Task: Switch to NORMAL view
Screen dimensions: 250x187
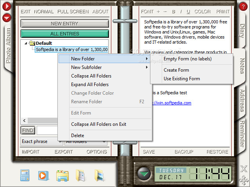Action: tap(44, 12)
